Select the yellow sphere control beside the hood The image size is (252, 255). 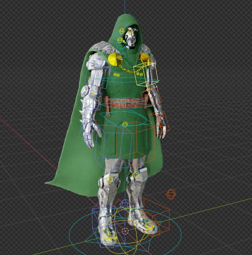click(122, 31)
